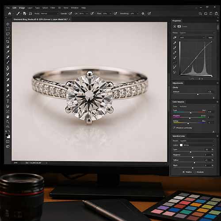Click the adjustment layer icon in Properties
The image size is (221, 221).
coord(175,27)
